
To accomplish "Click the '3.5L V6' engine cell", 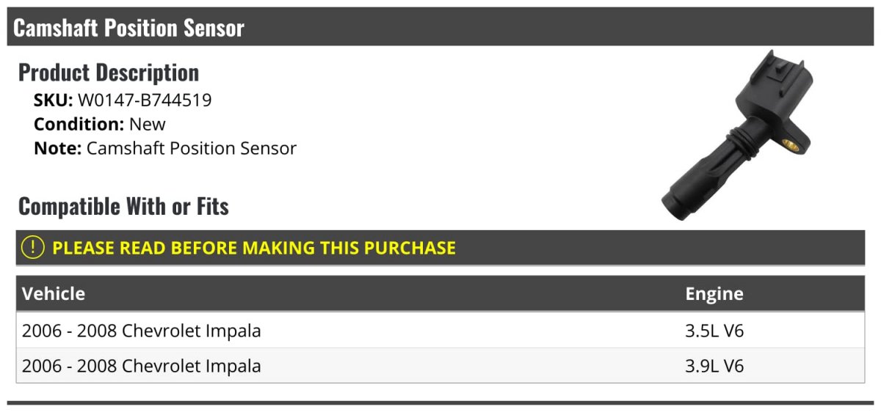I will (714, 331).
